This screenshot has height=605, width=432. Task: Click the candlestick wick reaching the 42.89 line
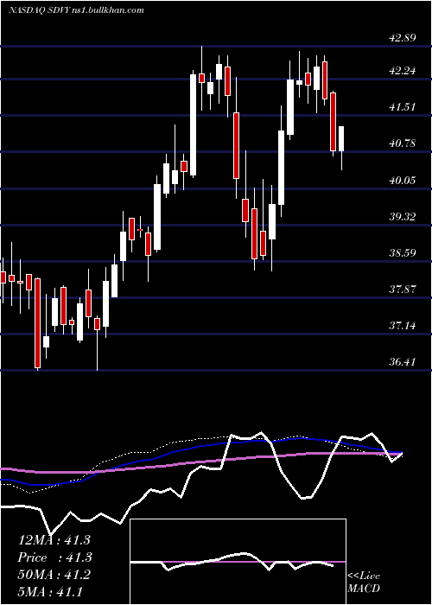201,79
